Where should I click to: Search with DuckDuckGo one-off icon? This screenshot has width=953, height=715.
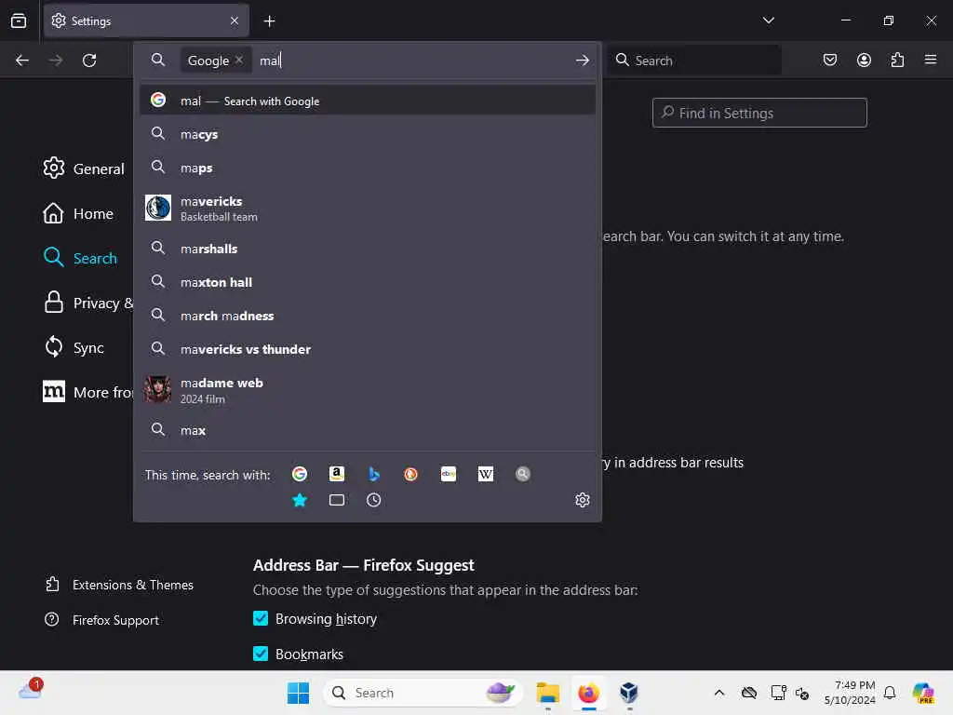[410, 474]
